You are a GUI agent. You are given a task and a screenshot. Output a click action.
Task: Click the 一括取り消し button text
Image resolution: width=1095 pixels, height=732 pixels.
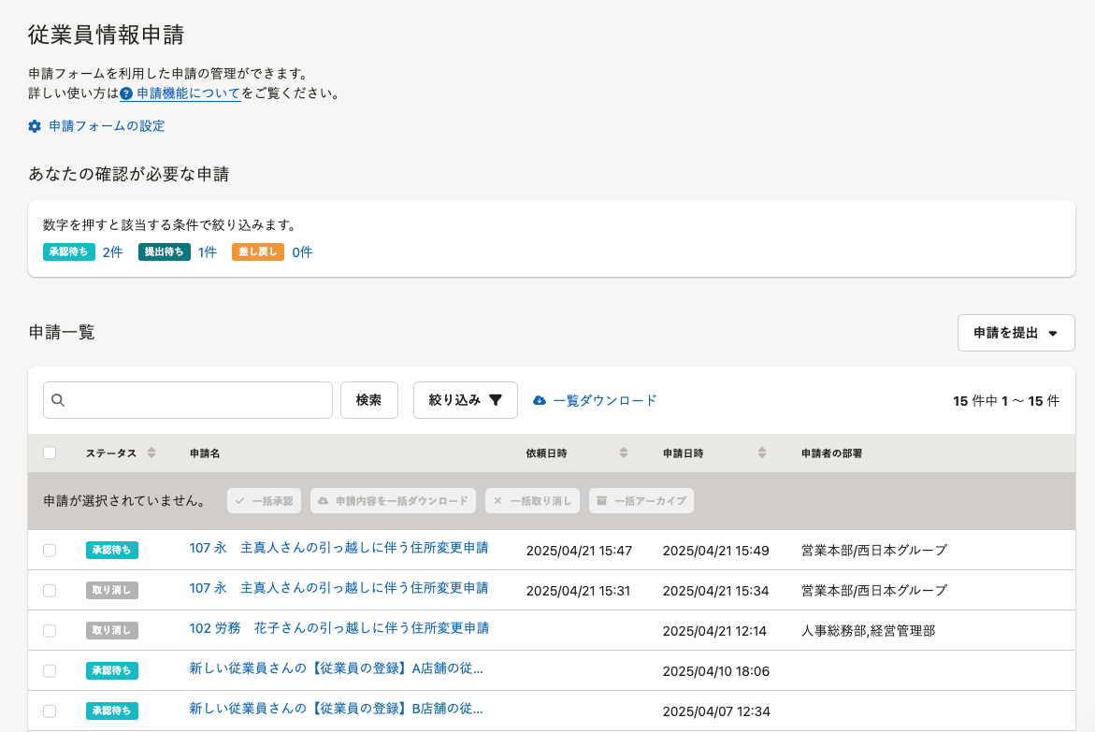coord(540,501)
